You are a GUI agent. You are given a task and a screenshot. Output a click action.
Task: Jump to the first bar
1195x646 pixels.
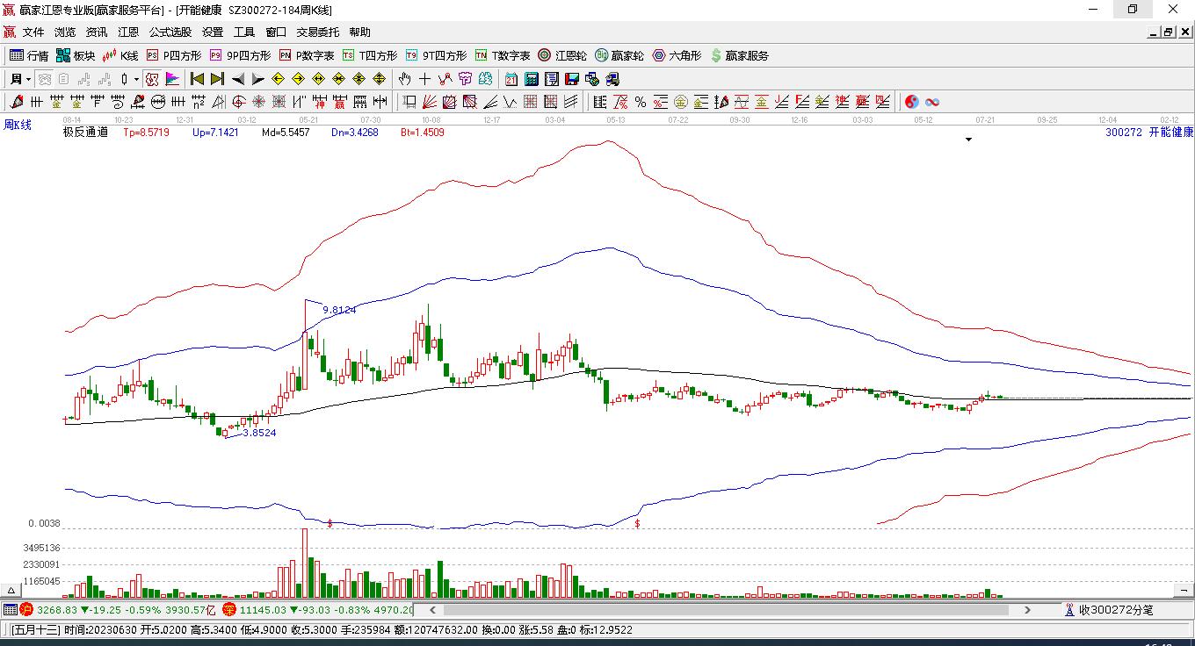198,79
